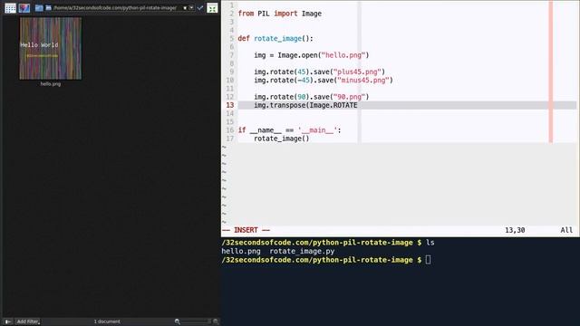This screenshot has width=580, height=326.
Task: Click 'rotate_image.py' in terminal output
Action: (x=302, y=252)
